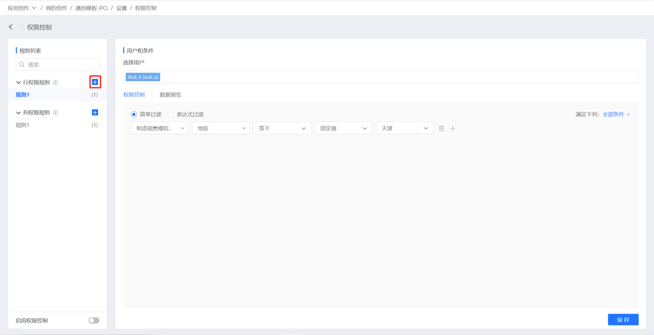Click the search magnifier icon in rule list
The image size is (654, 335).
point(22,64)
